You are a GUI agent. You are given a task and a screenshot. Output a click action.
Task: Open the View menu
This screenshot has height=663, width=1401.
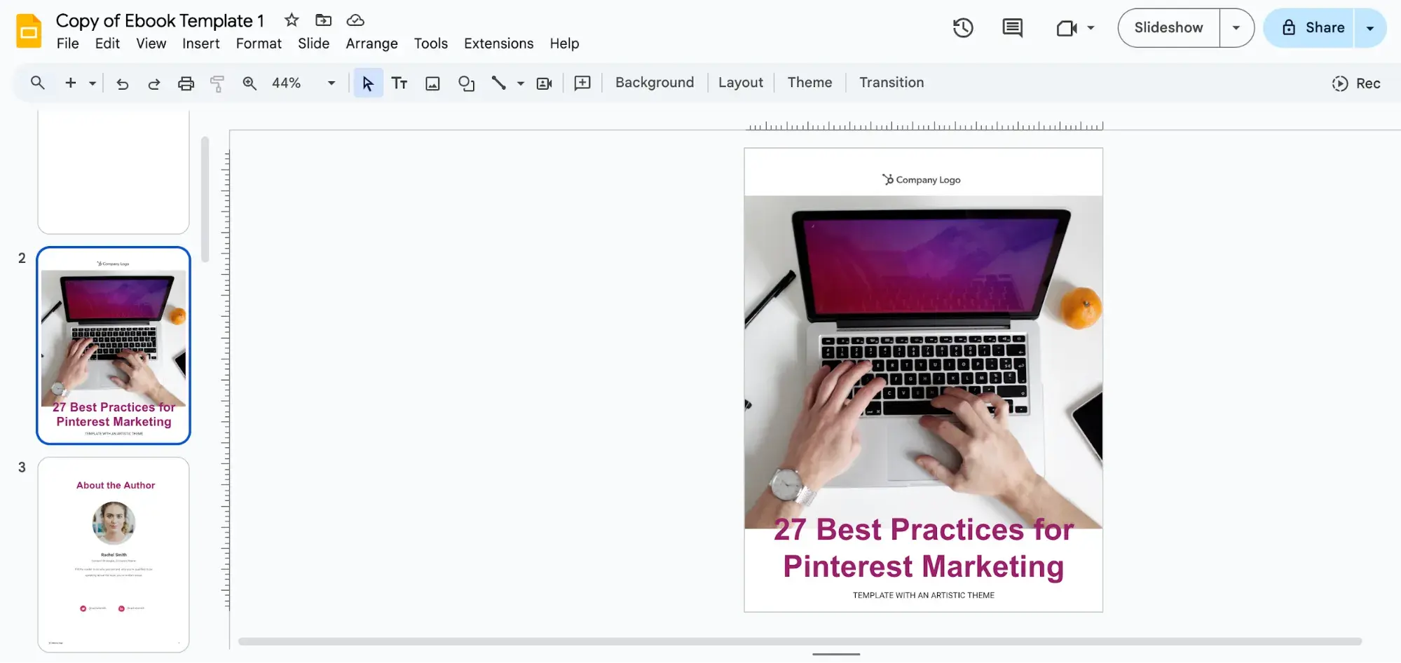pos(151,43)
